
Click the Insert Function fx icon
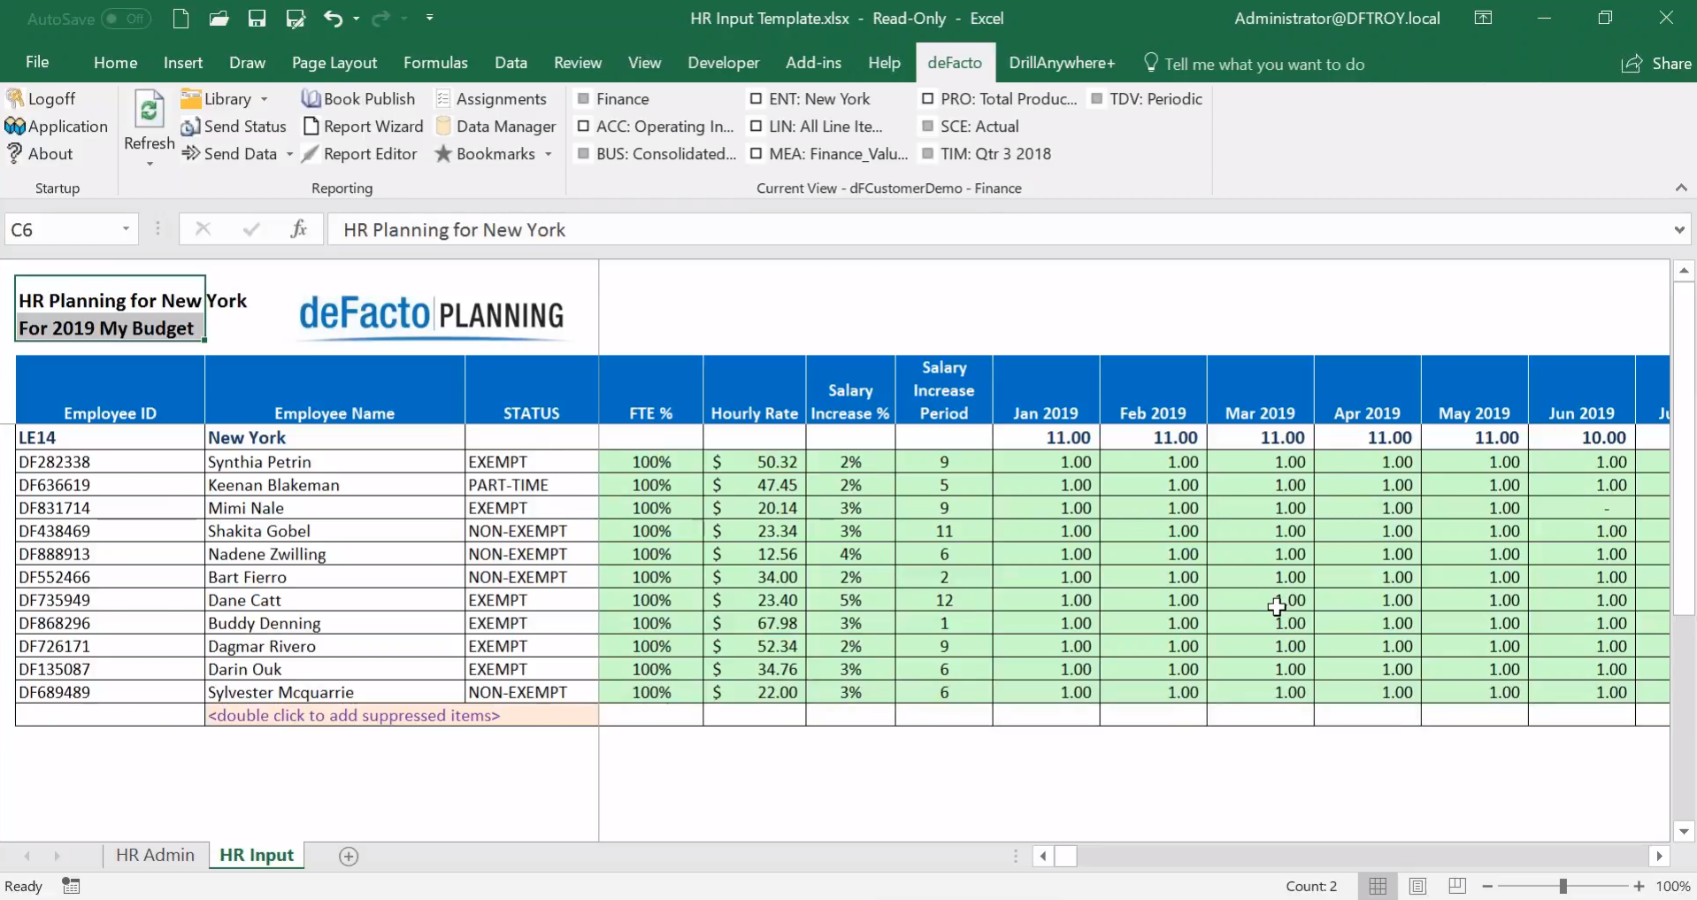(x=299, y=230)
